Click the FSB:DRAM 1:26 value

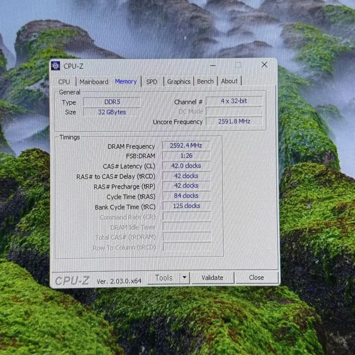point(186,156)
